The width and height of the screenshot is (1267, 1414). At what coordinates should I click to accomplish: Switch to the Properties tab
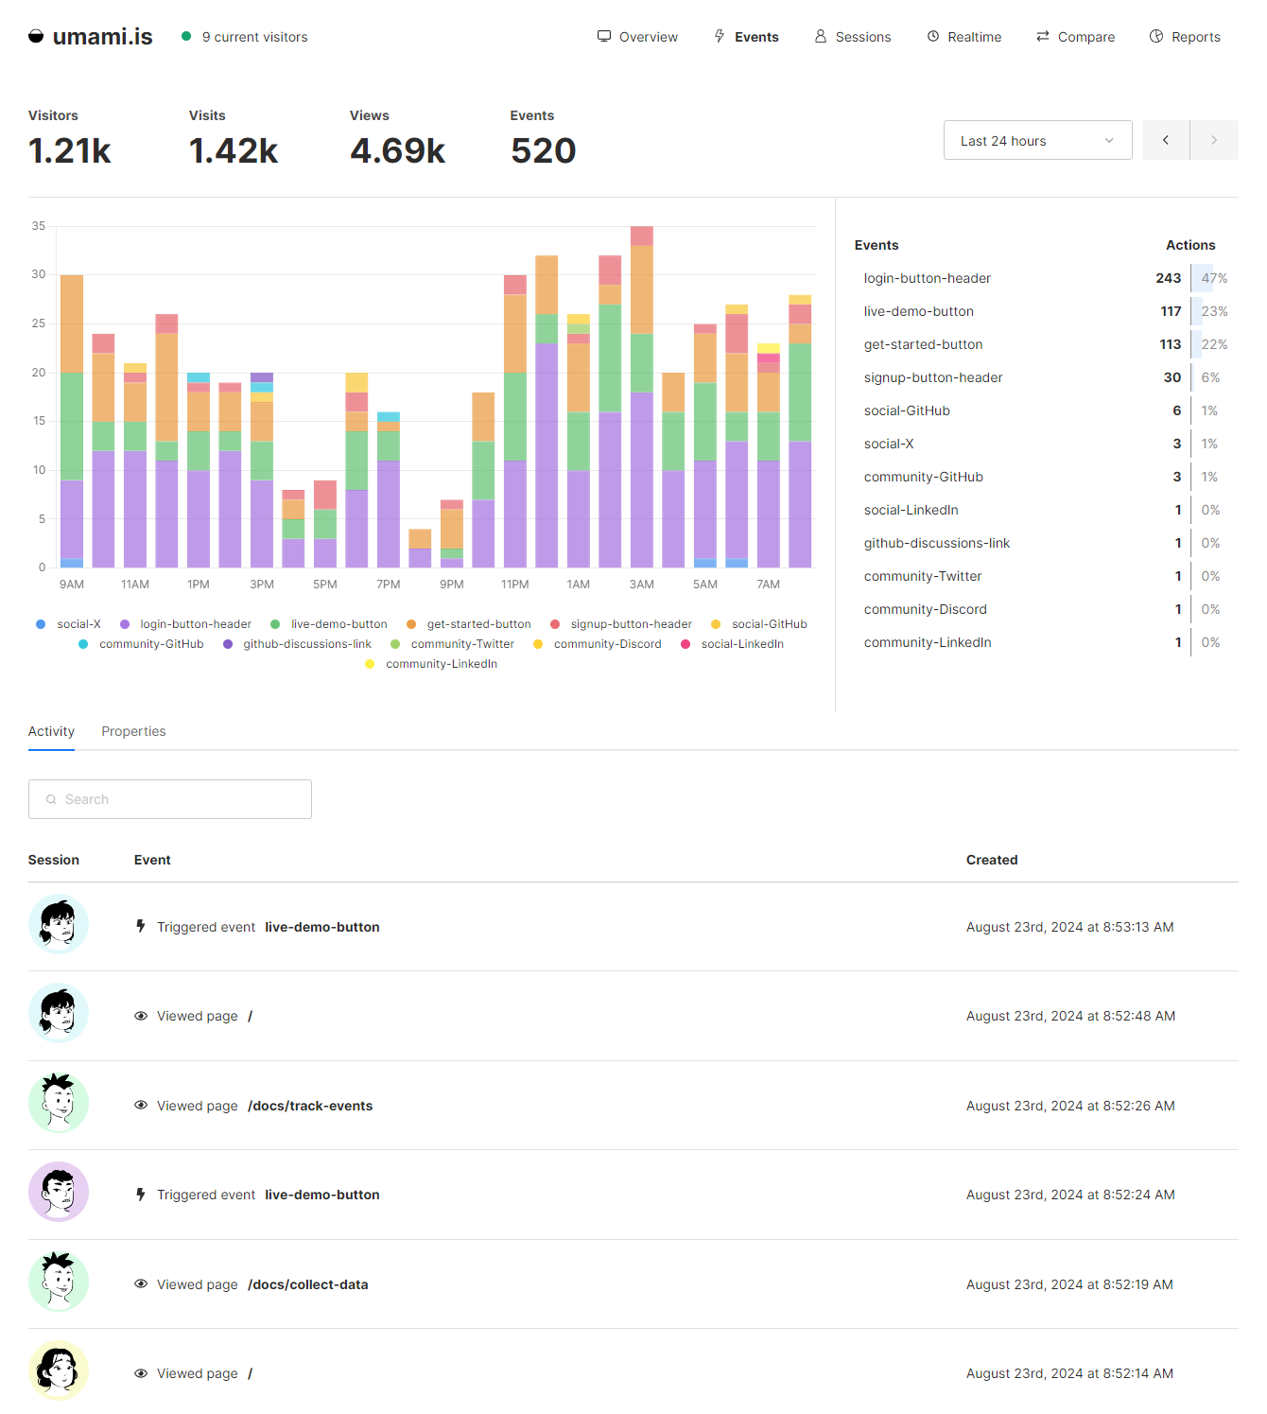[133, 731]
